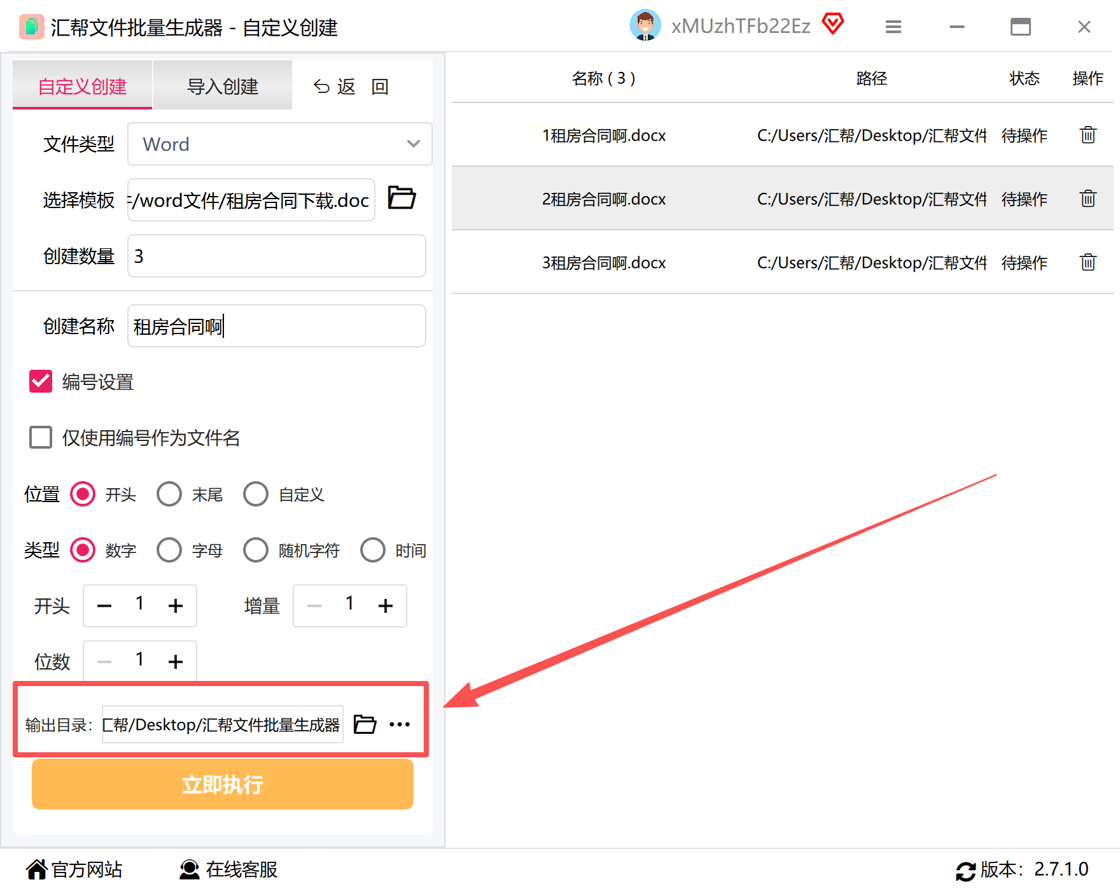Browse for output directory folder icon
This screenshot has height=891, width=1120.
tap(365, 724)
